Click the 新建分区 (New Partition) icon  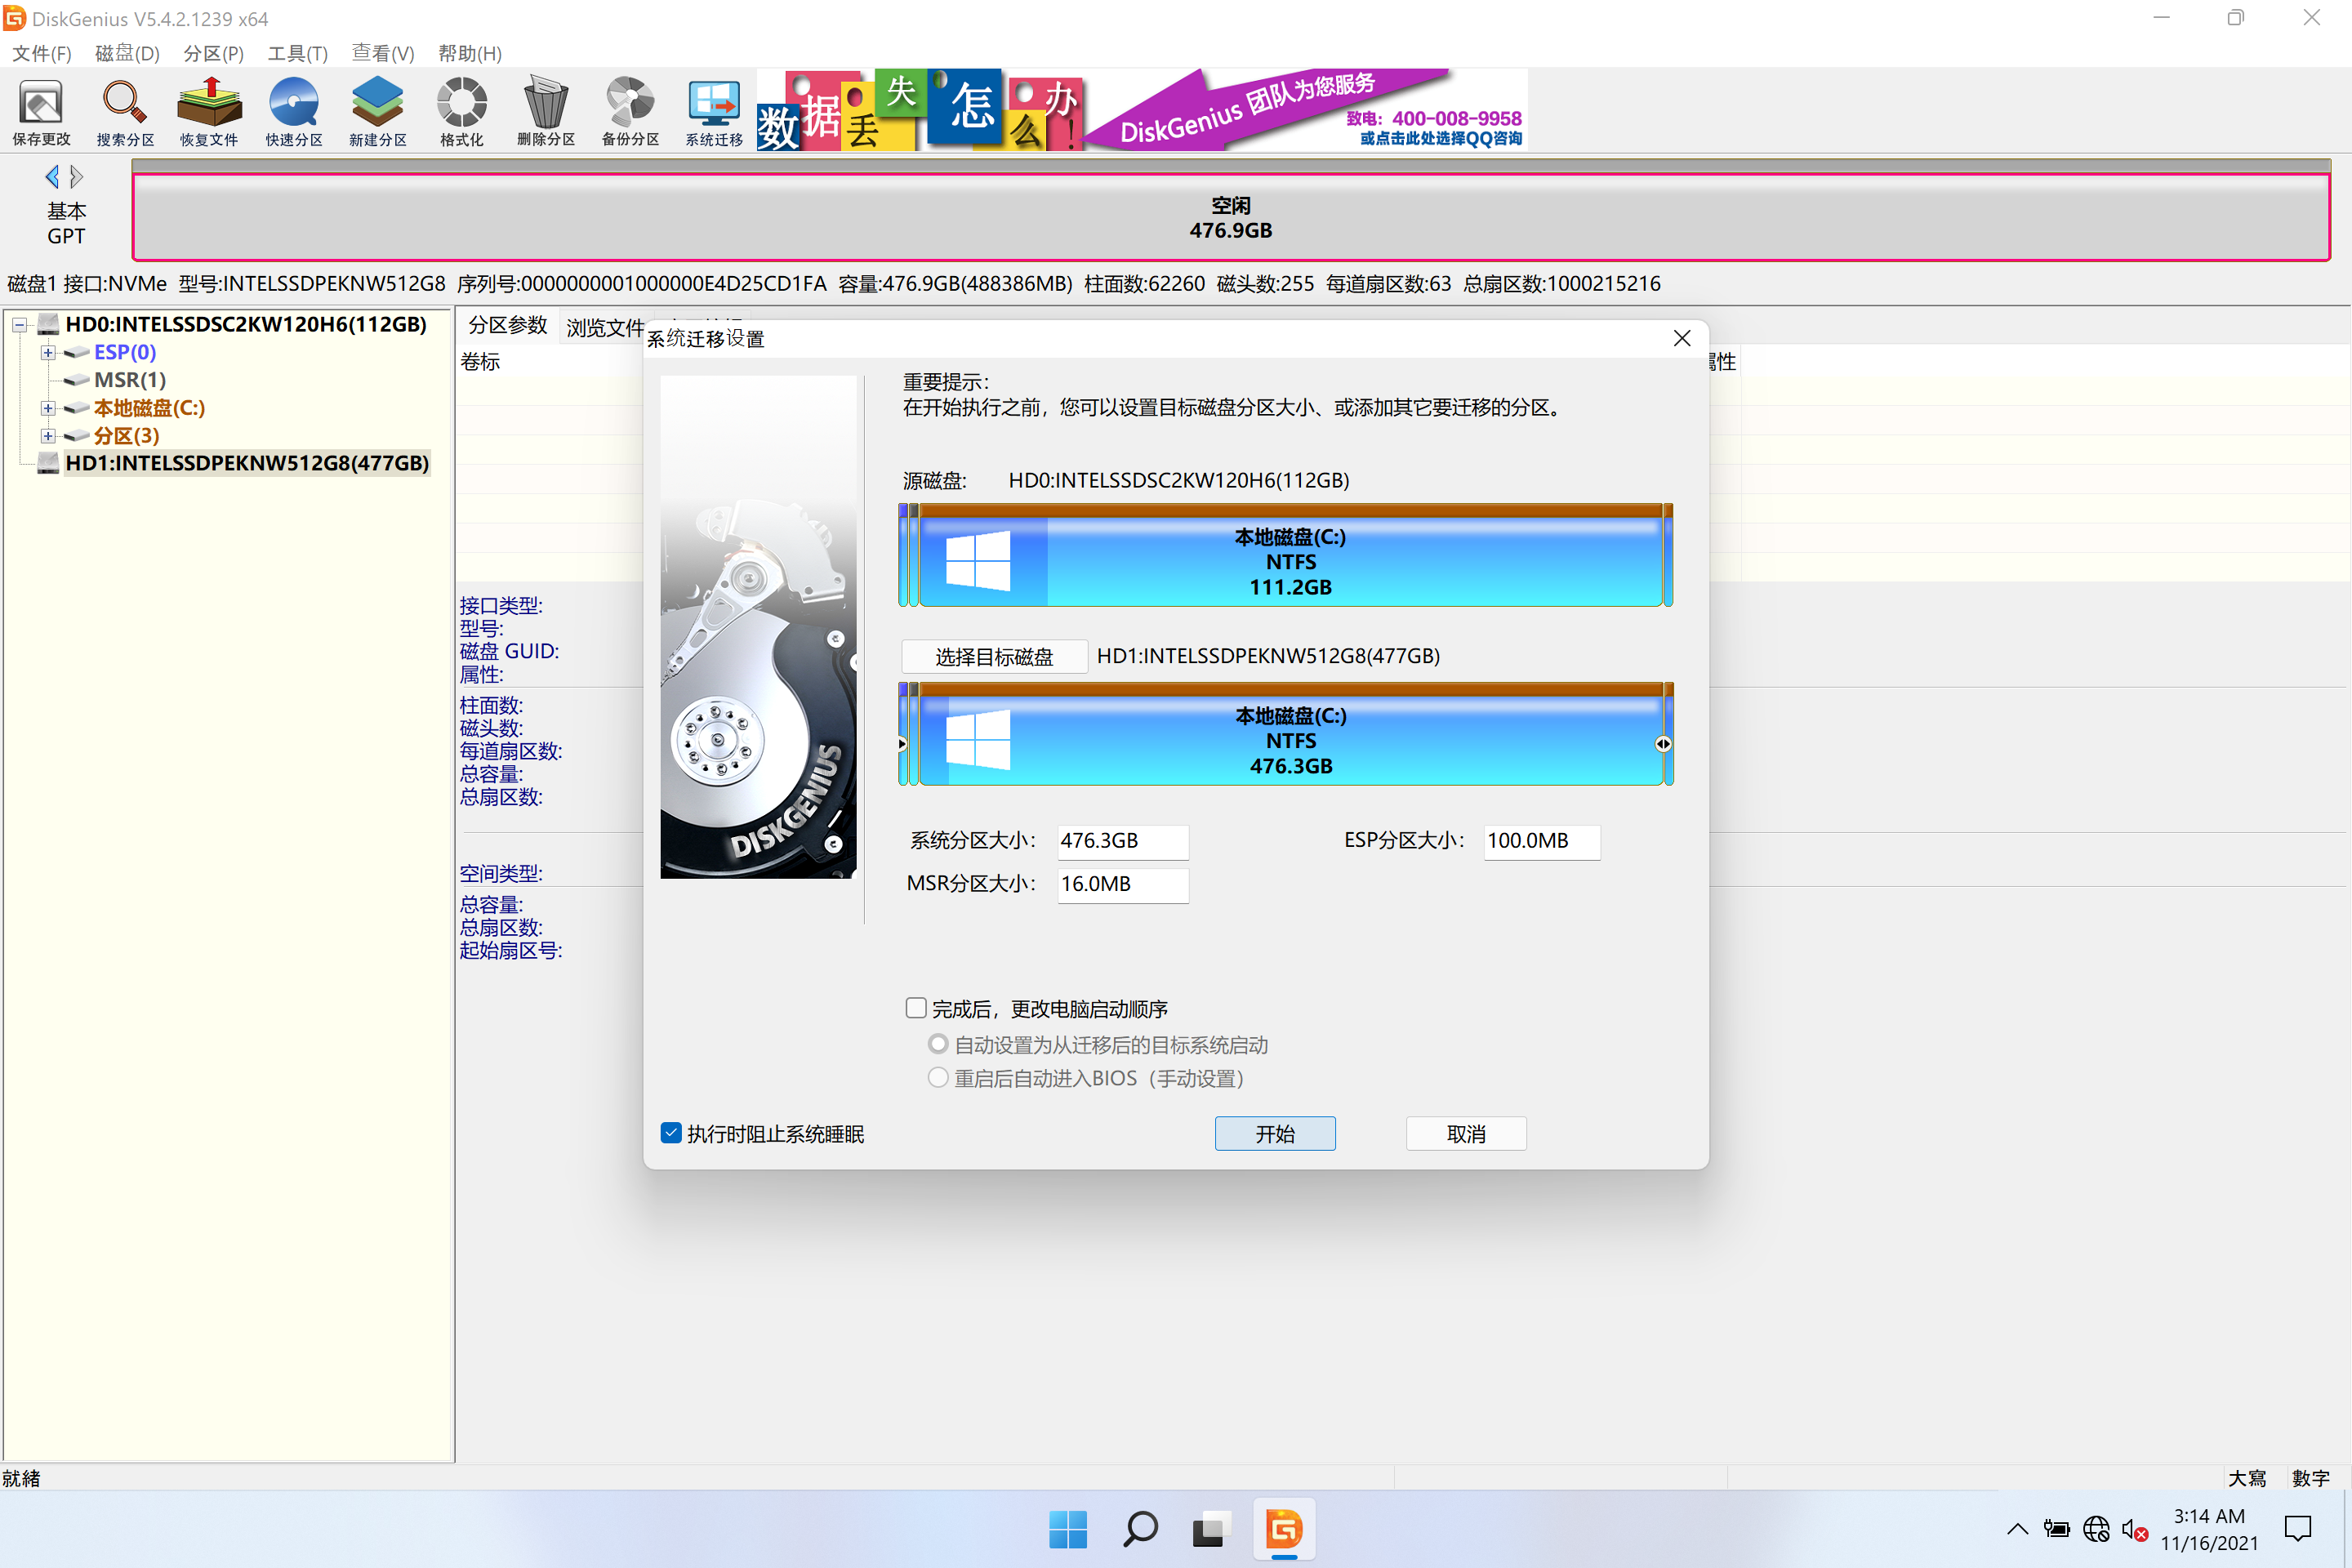pos(378,111)
